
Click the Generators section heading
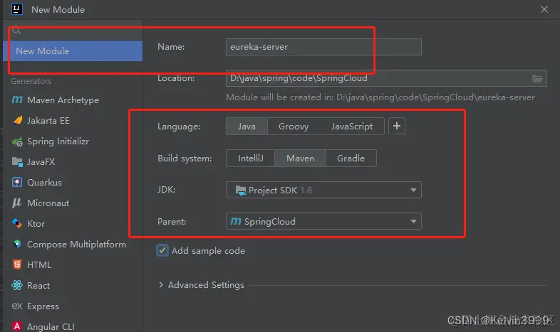pyautogui.click(x=31, y=81)
